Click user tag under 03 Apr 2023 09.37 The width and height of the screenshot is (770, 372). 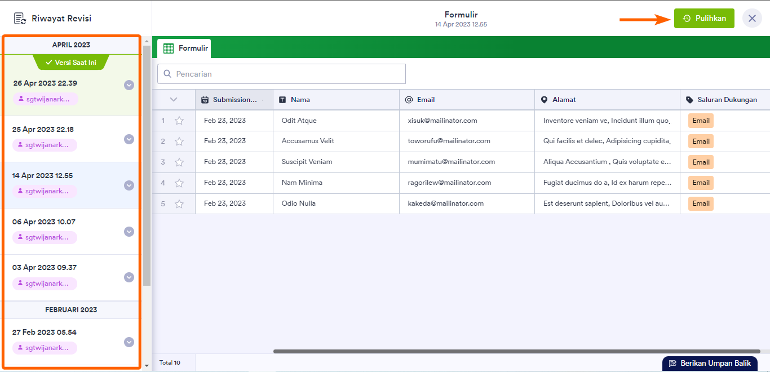click(x=45, y=284)
